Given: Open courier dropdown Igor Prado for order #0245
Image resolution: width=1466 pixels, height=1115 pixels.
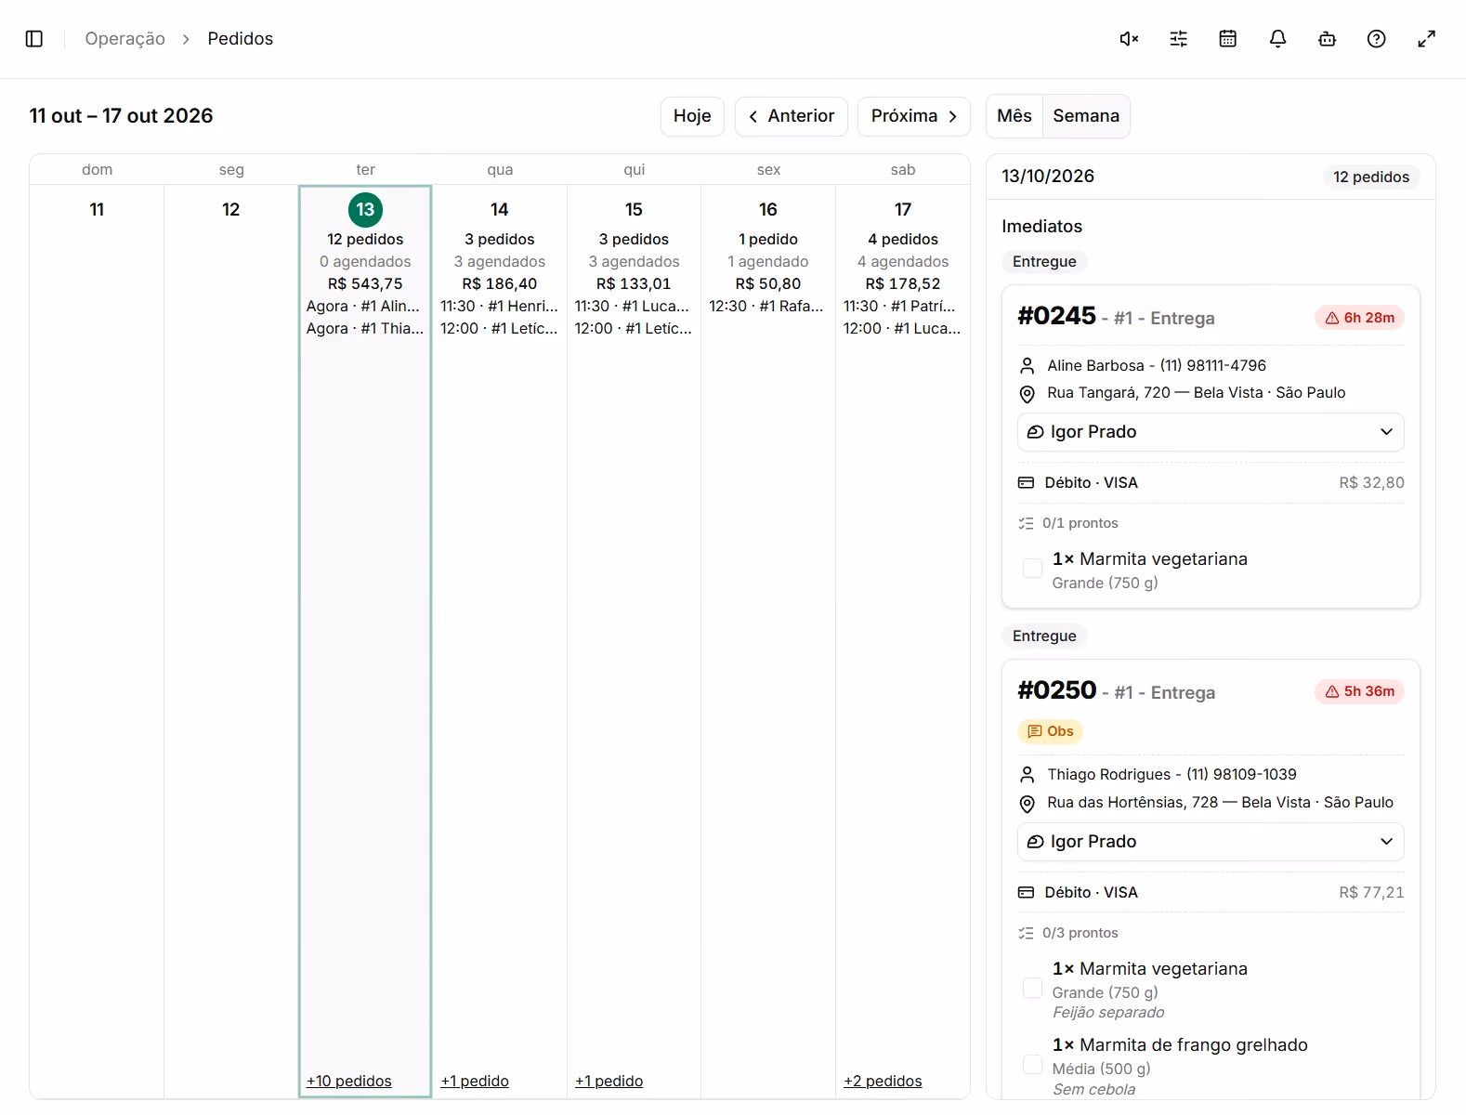Looking at the screenshot, I should [1211, 432].
